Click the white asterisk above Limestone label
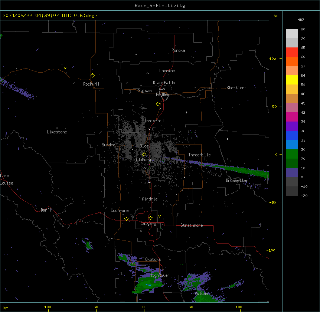This screenshot has width=320, height=312. [57, 128]
